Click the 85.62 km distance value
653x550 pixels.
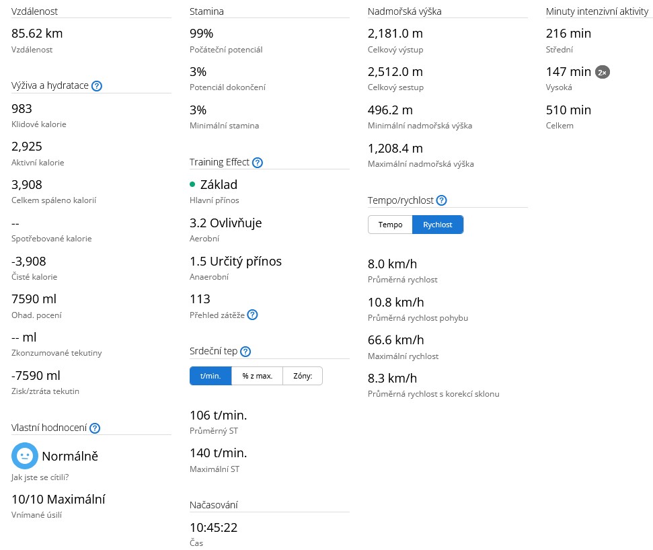[x=37, y=33]
